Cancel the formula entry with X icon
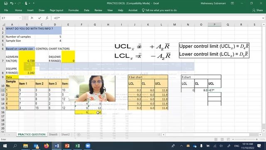This screenshot has width=266, height=150. 32,18
